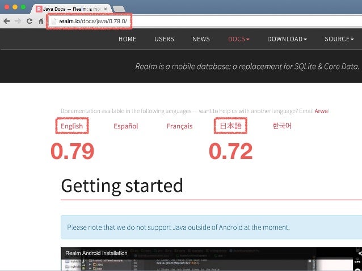Image resolution: width=362 pixels, height=271 pixels.
Task: Click the page icon in address bar
Action: (54, 21)
